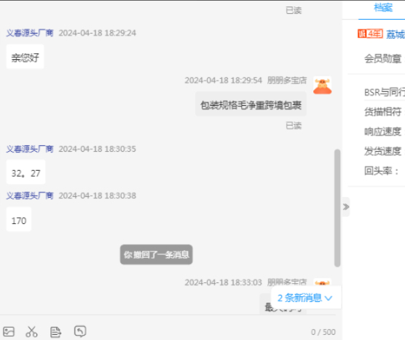This screenshot has height=340, width=405.
Task: Click the BSR与同行 label
Action: [x=385, y=92]
